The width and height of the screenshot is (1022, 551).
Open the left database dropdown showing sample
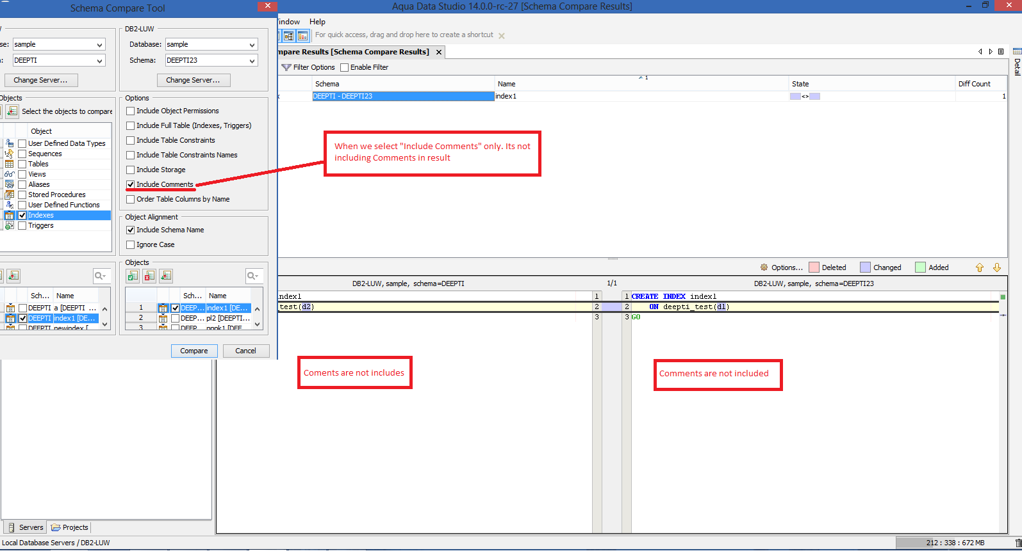click(x=99, y=44)
